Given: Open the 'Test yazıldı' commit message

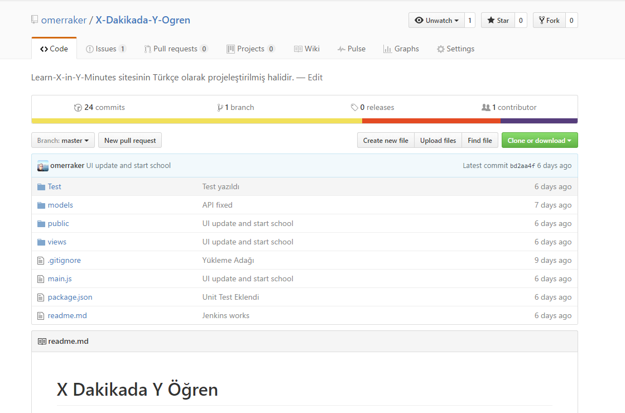Looking at the screenshot, I should click(x=221, y=186).
